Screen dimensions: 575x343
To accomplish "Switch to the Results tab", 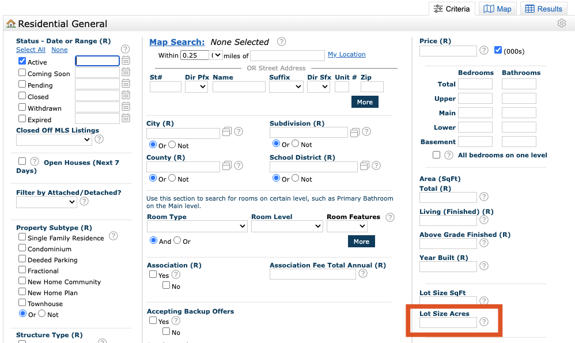I will (543, 9).
